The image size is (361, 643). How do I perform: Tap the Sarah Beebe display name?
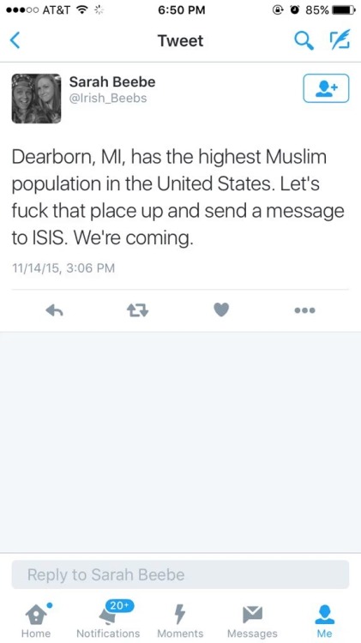click(112, 82)
